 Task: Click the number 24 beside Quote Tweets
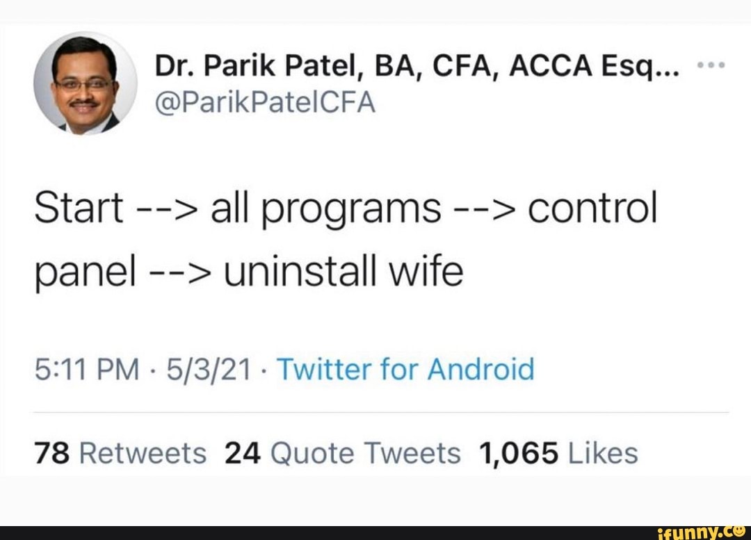(x=243, y=453)
